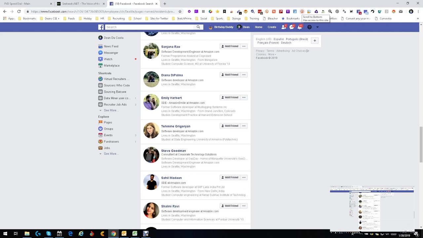Open Messenger chat icon in header
The width and height of the screenshot is (423, 238).
[292, 27]
